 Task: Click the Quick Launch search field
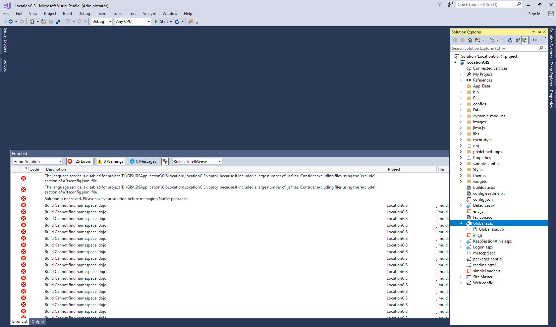pyautogui.click(x=486, y=4)
